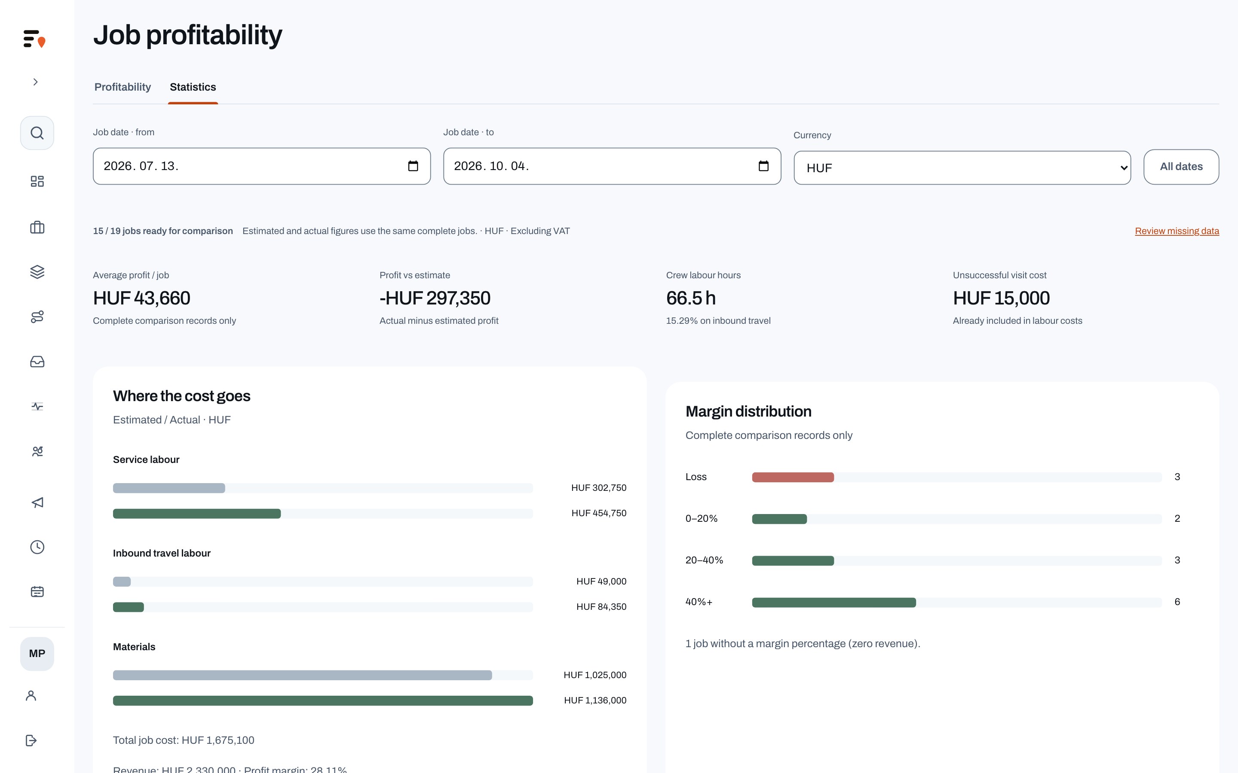Open the dashboard grid icon
The image size is (1238, 773).
click(37, 181)
